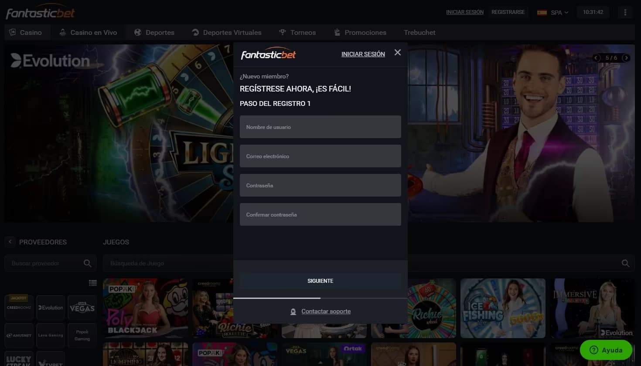This screenshot has width=641, height=366.
Task: Click the Casino en Vivo dealer icon
Action: [62, 32]
